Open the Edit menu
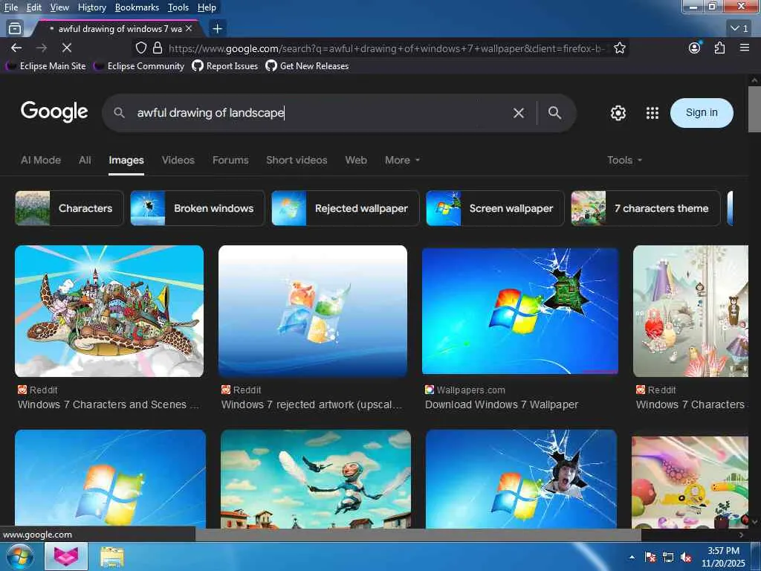This screenshot has width=761, height=571. coord(34,7)
